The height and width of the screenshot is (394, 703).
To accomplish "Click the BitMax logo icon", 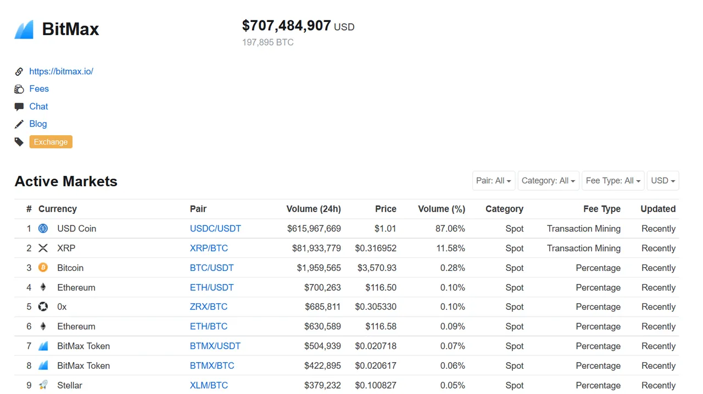I will click(24, 30).
